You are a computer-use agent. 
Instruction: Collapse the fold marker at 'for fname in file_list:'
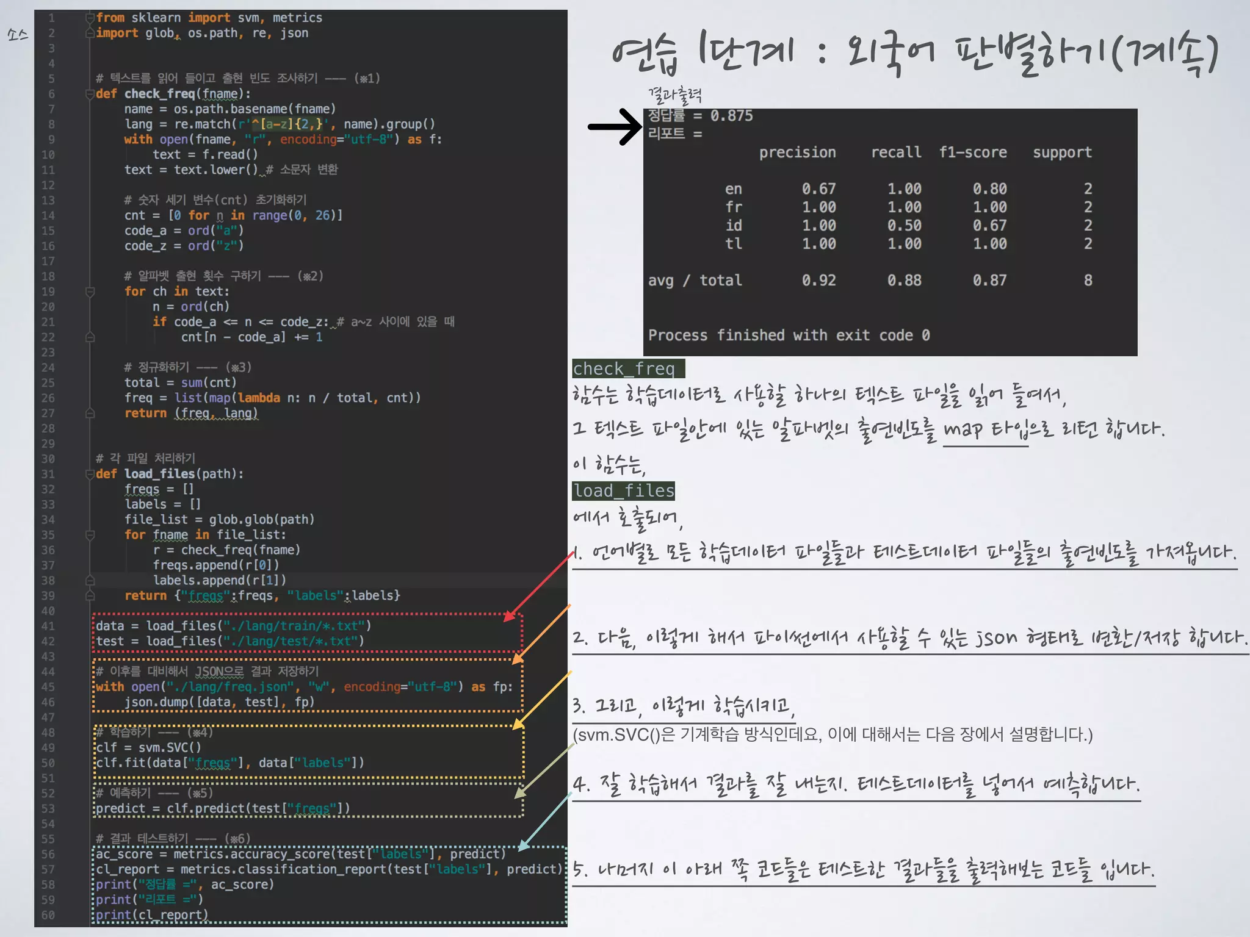pos(90,535)
